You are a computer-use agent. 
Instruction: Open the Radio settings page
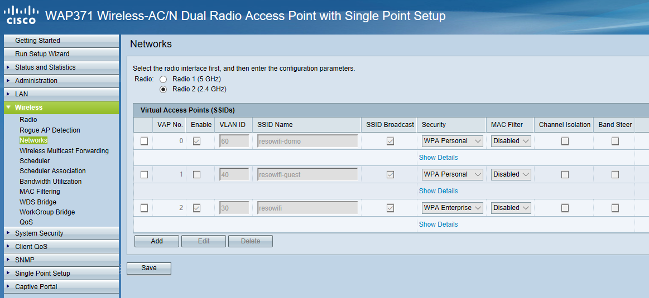point(28,120)
